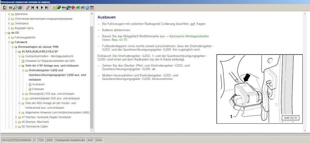Select Einbauen page in the tree
The height and width of the screenshot is (143, 310).
(38, 89)
